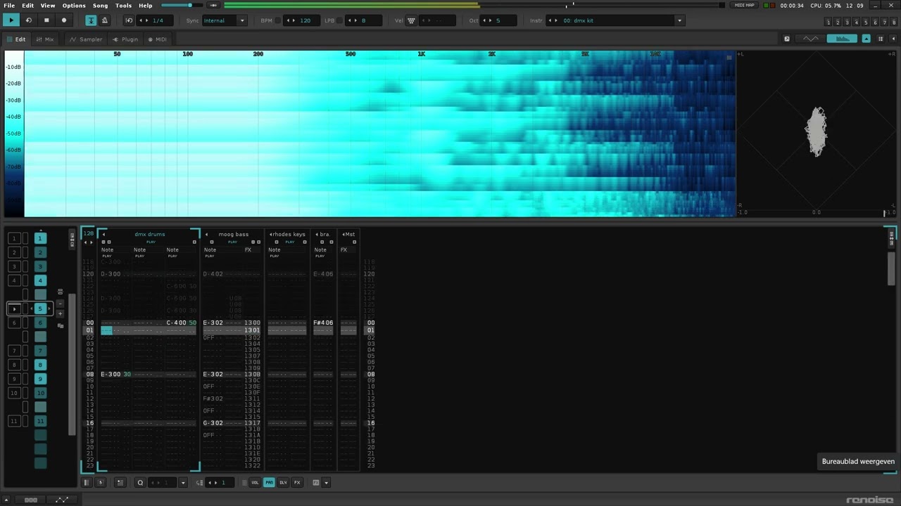The width and height of the screenshot is (901, 506).
Task: Click the Quantize Q button
Action: (x=140, y=483)
